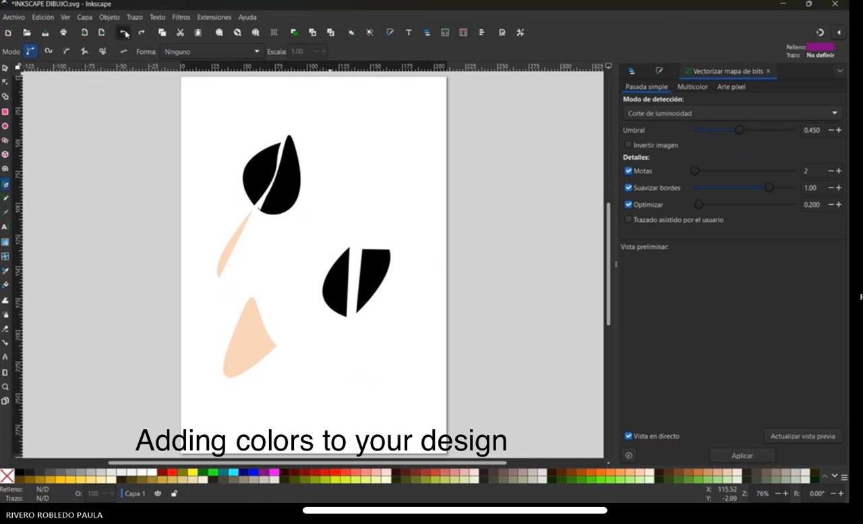This screenshot has width=863, height=524.
Task: Open Preferences with the wrench icon
Action: coord(520,32)
